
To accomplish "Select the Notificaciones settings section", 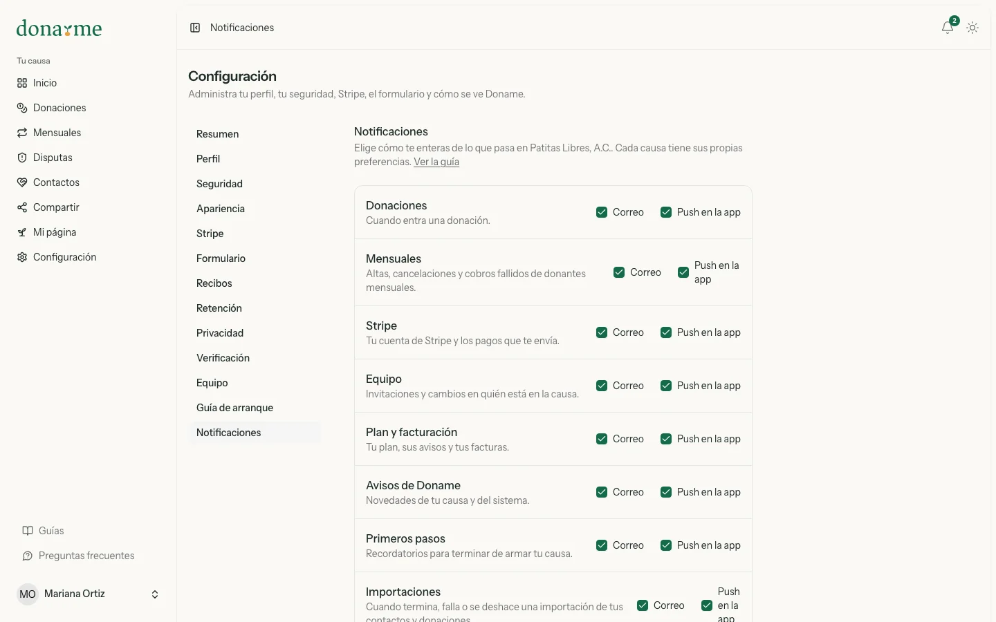I will point(256,433).
